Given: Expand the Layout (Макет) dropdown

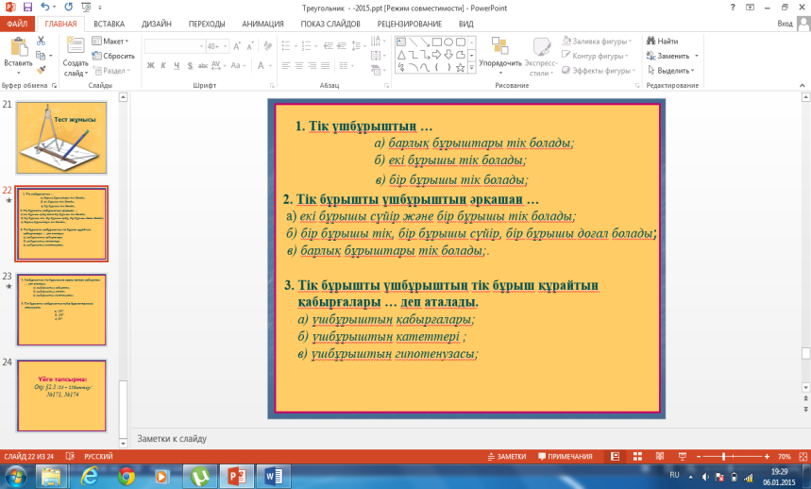Looking at the screenshot, I should pos(113,42).
